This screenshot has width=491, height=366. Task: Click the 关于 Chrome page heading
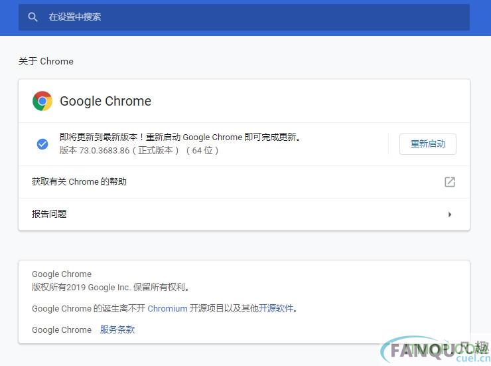(46, 61)
